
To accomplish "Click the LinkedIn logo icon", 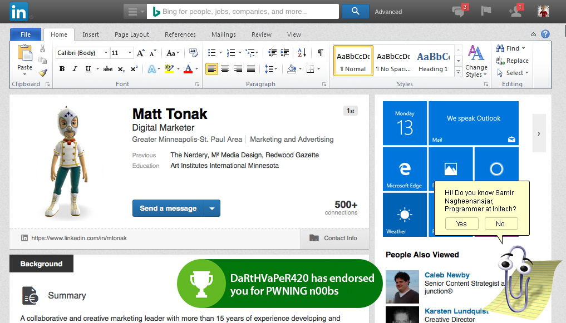I will pyautogui.click(x=19, y=12).
